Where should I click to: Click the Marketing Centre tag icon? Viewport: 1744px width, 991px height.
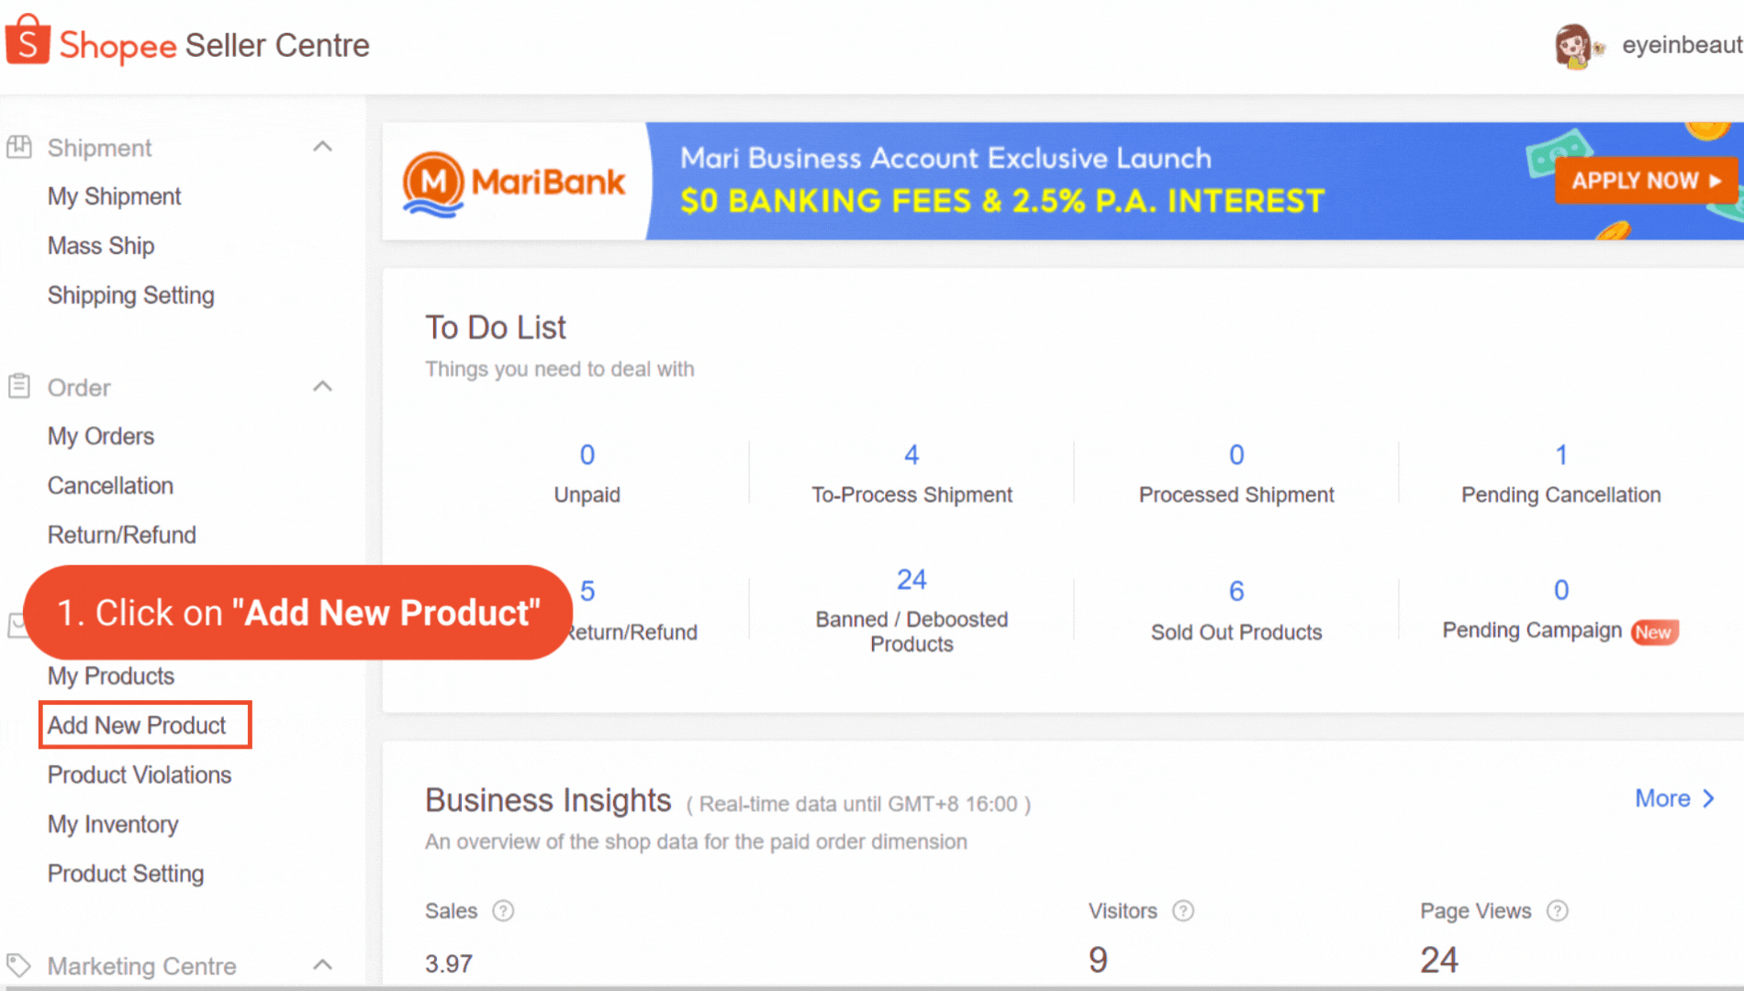pyautogui.click(x=18, y=964)
